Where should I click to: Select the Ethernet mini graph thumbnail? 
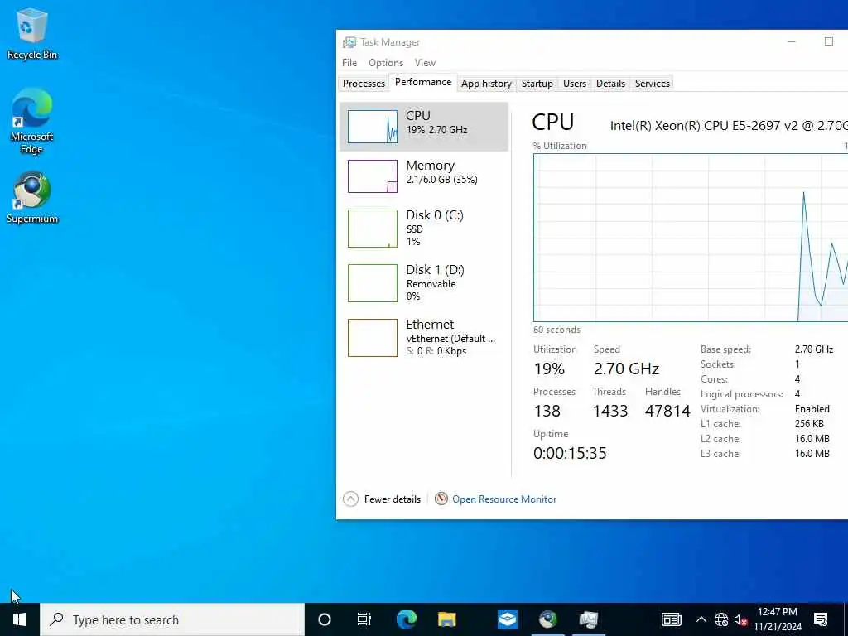point(372,338)
